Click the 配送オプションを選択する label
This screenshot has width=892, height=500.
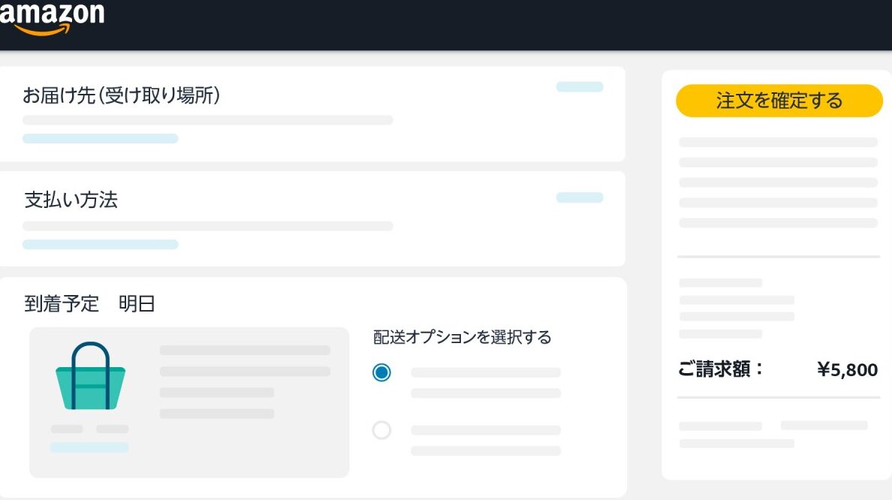pyautogui.click(x=462, y=337)
